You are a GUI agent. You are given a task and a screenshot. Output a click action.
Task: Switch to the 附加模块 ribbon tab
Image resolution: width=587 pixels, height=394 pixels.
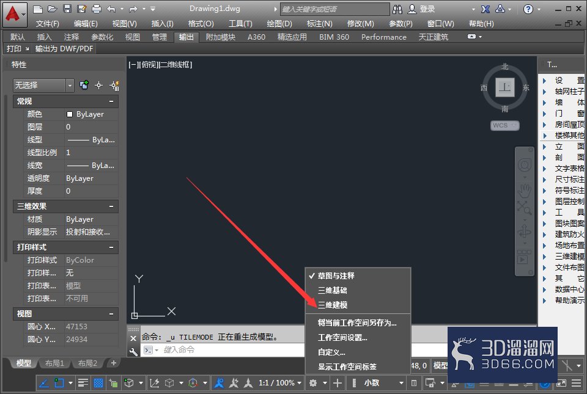[x=221, y=37]
